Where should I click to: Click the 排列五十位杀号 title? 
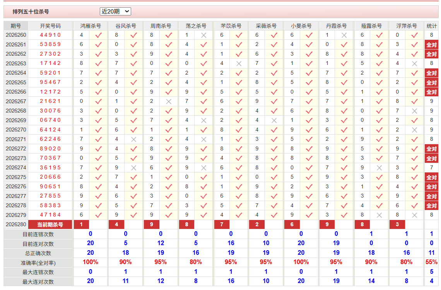(31, 12)
